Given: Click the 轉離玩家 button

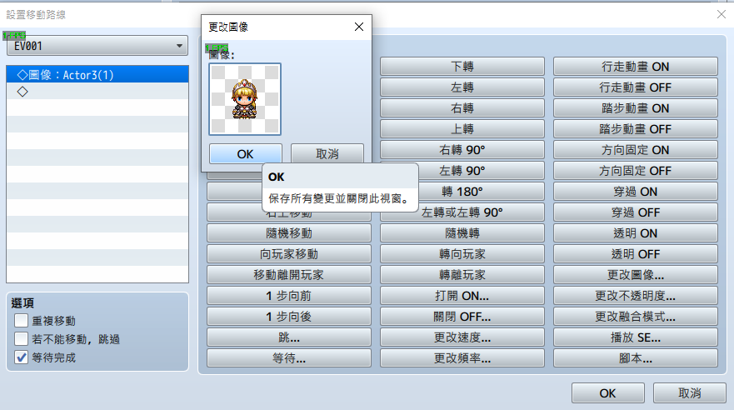Looking at the screenshot, I should (462, 275).
